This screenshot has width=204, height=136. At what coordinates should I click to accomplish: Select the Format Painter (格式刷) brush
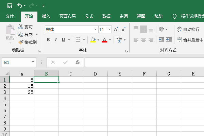click(x=27, y=42)
